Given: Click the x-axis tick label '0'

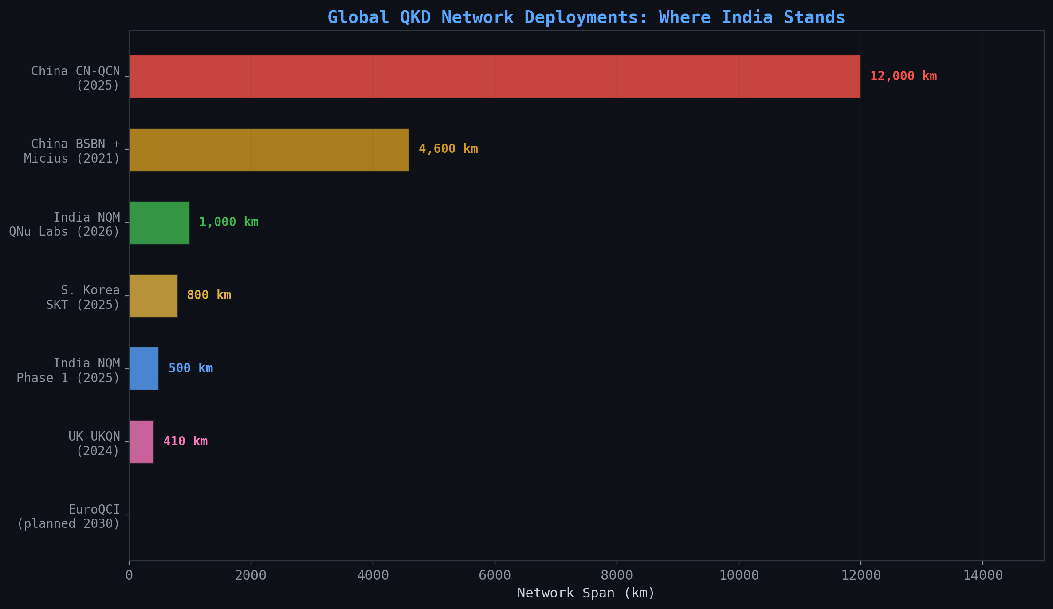Looking at the screenshot, I should pos(129,575).
